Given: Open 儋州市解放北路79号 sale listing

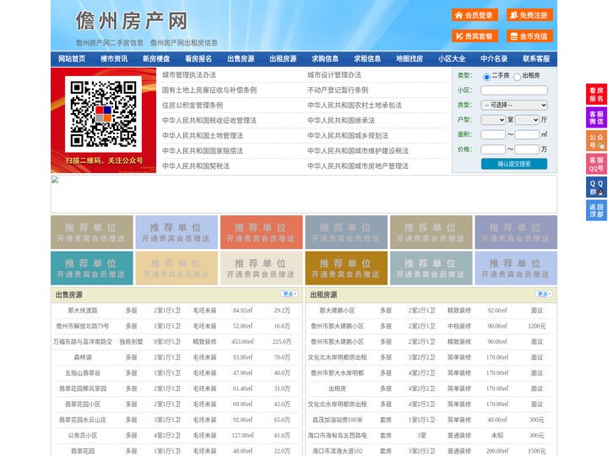Looking at the screenshot, I should click(x=83, y=326).
